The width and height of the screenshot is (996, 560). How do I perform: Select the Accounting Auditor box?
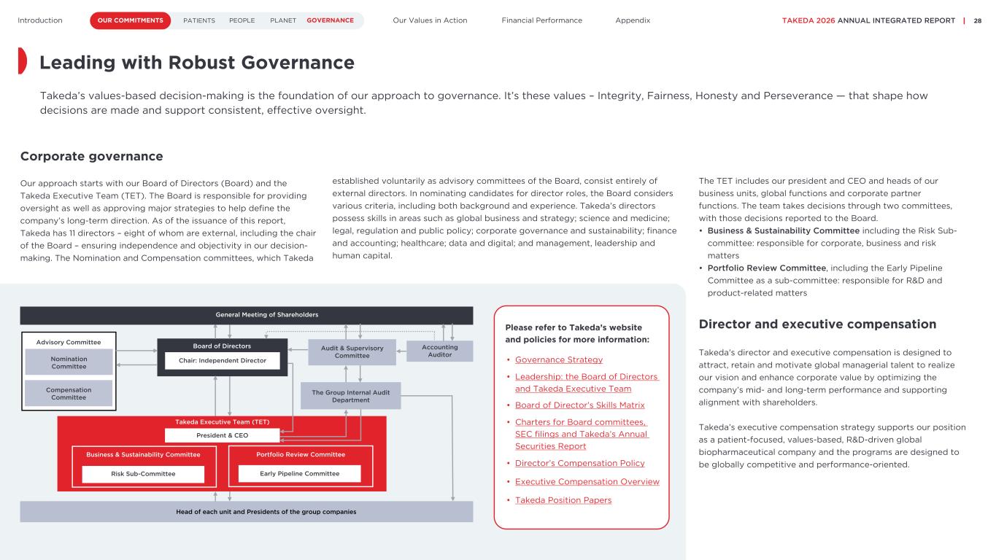[x=440, y=351]
